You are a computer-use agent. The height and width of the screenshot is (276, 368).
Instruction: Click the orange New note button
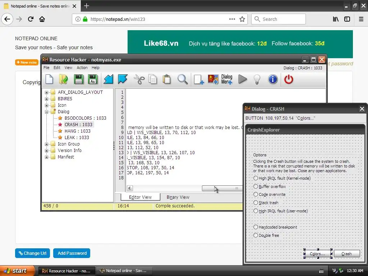click(x=27, y=63)
